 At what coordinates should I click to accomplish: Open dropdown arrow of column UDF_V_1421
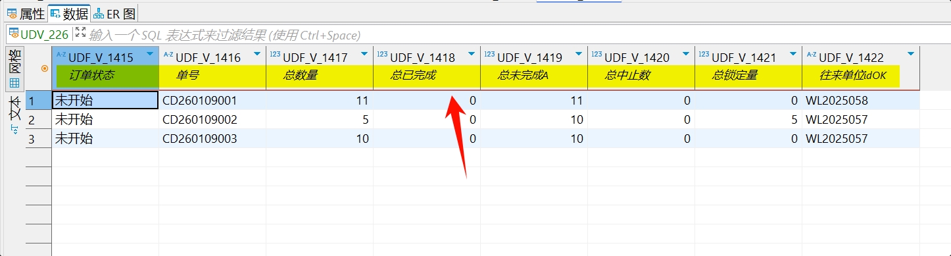click(794, 55)
